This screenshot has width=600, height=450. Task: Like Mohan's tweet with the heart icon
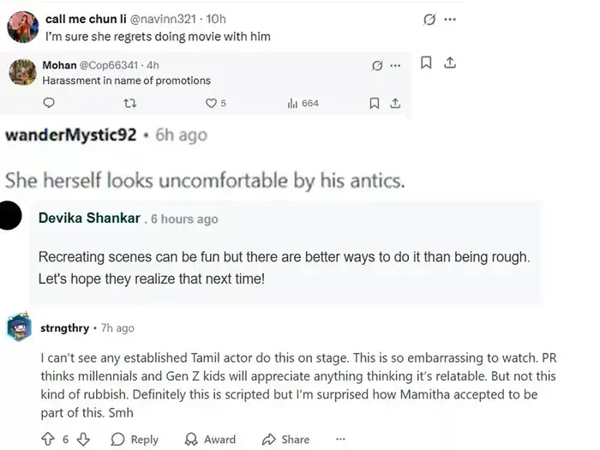[212, 104]
